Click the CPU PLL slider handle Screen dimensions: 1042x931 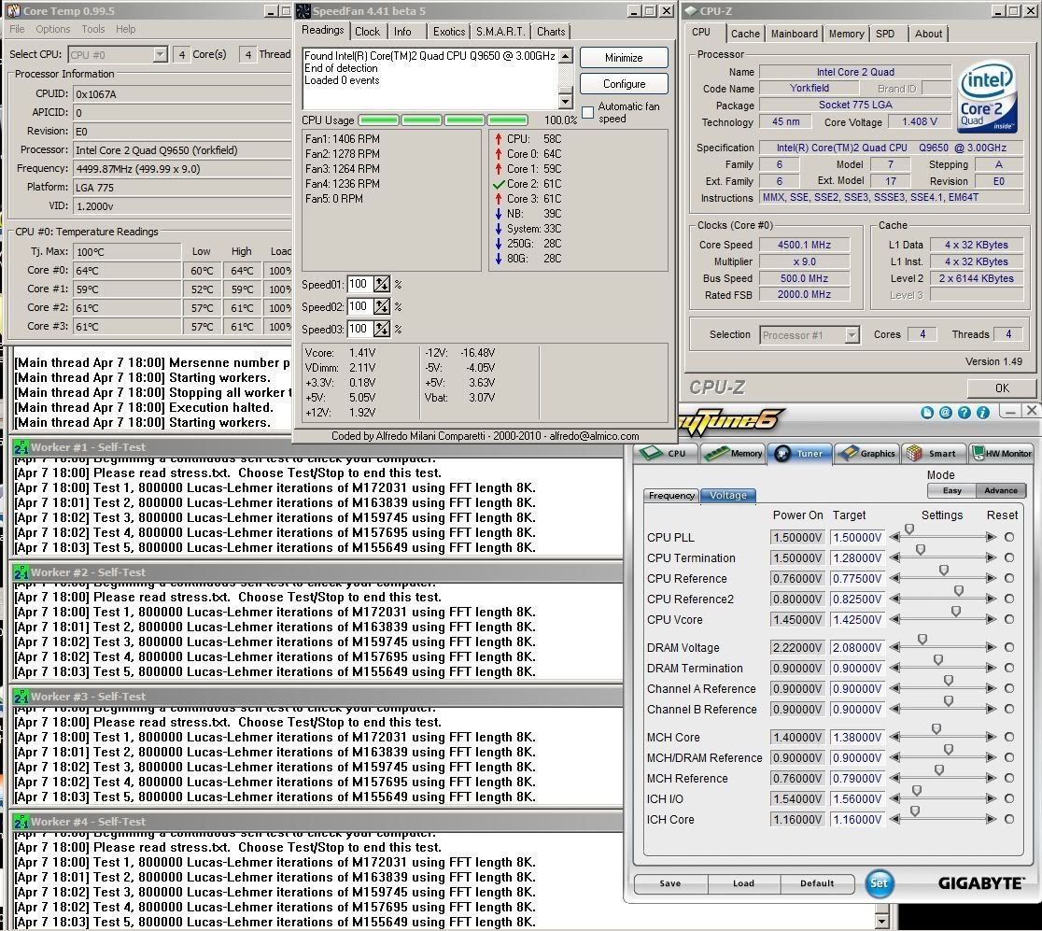pyautogui.click(x=909, y=529)
